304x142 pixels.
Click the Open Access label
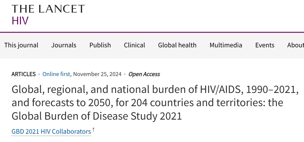144,74
